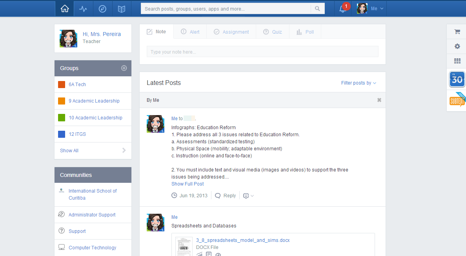The image size is (466, 256).
Task: Open the Progress activity pulse icon
Action: (83, 9)
